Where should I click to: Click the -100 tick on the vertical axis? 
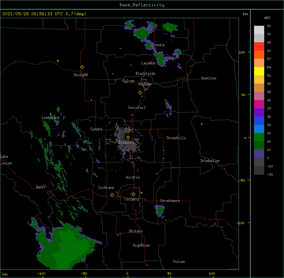[x=241, y=223]
